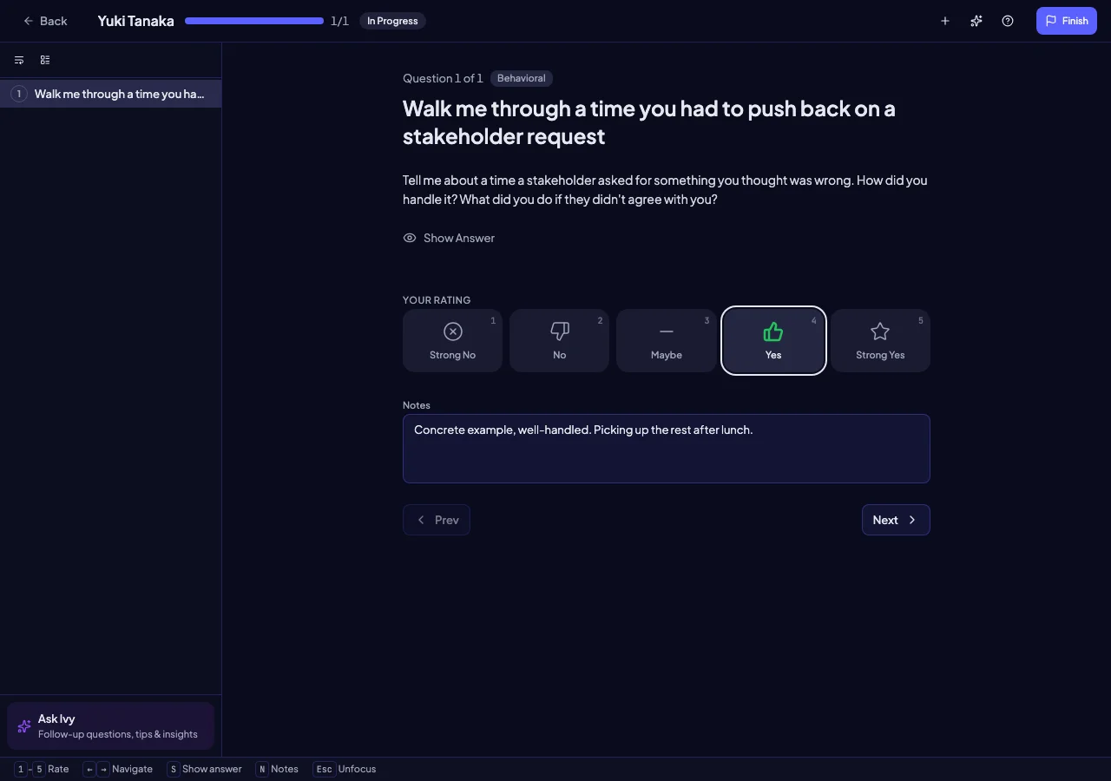This screenshot has height=781, width=1111.
Task: Finish the interview with Finish button
Action: pyautogui.click(x=1067, y=21)
